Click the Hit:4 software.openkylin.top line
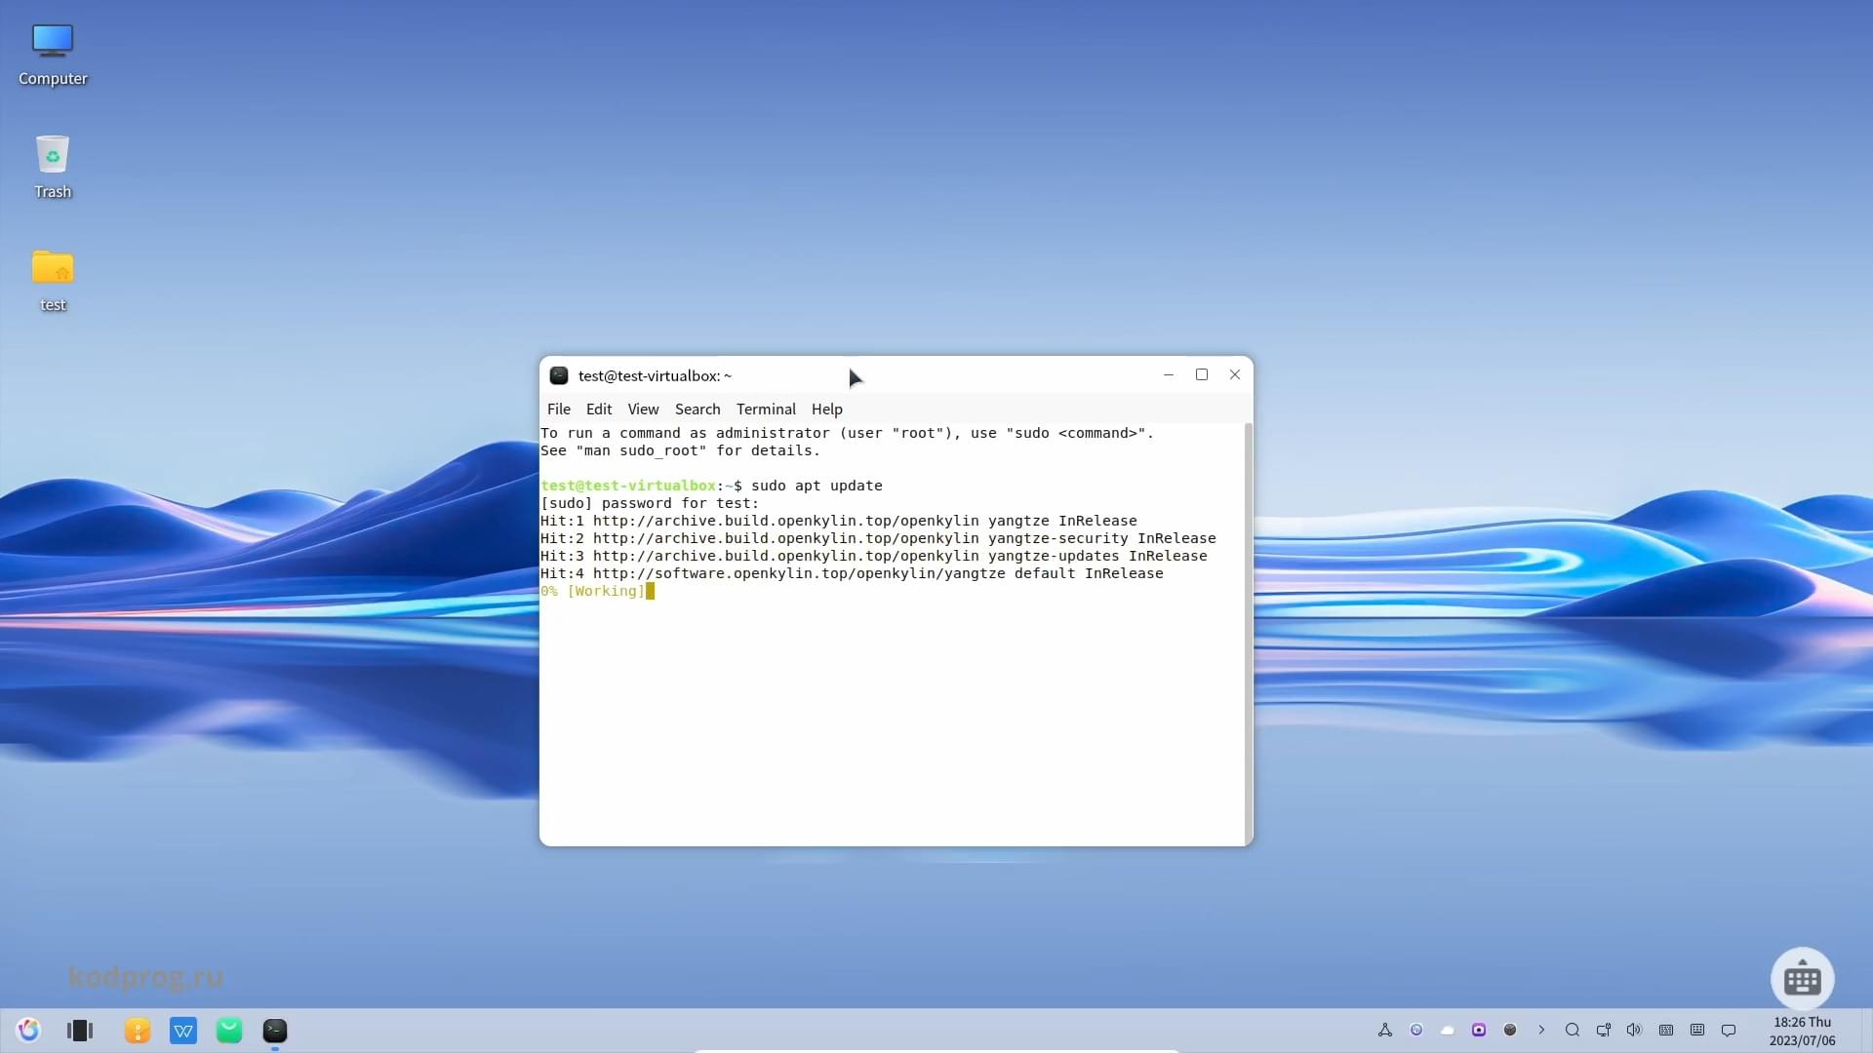The width and height of the screenshot is (1873, 1053). pos(852,573)
